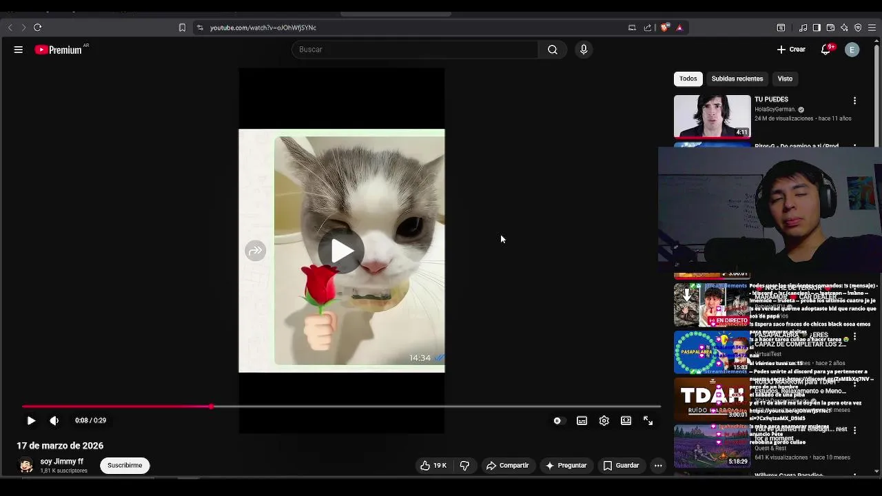Click the video date '17 de marzo de 2026'
This screenshot has height=496, width=882.
[60, 446]
